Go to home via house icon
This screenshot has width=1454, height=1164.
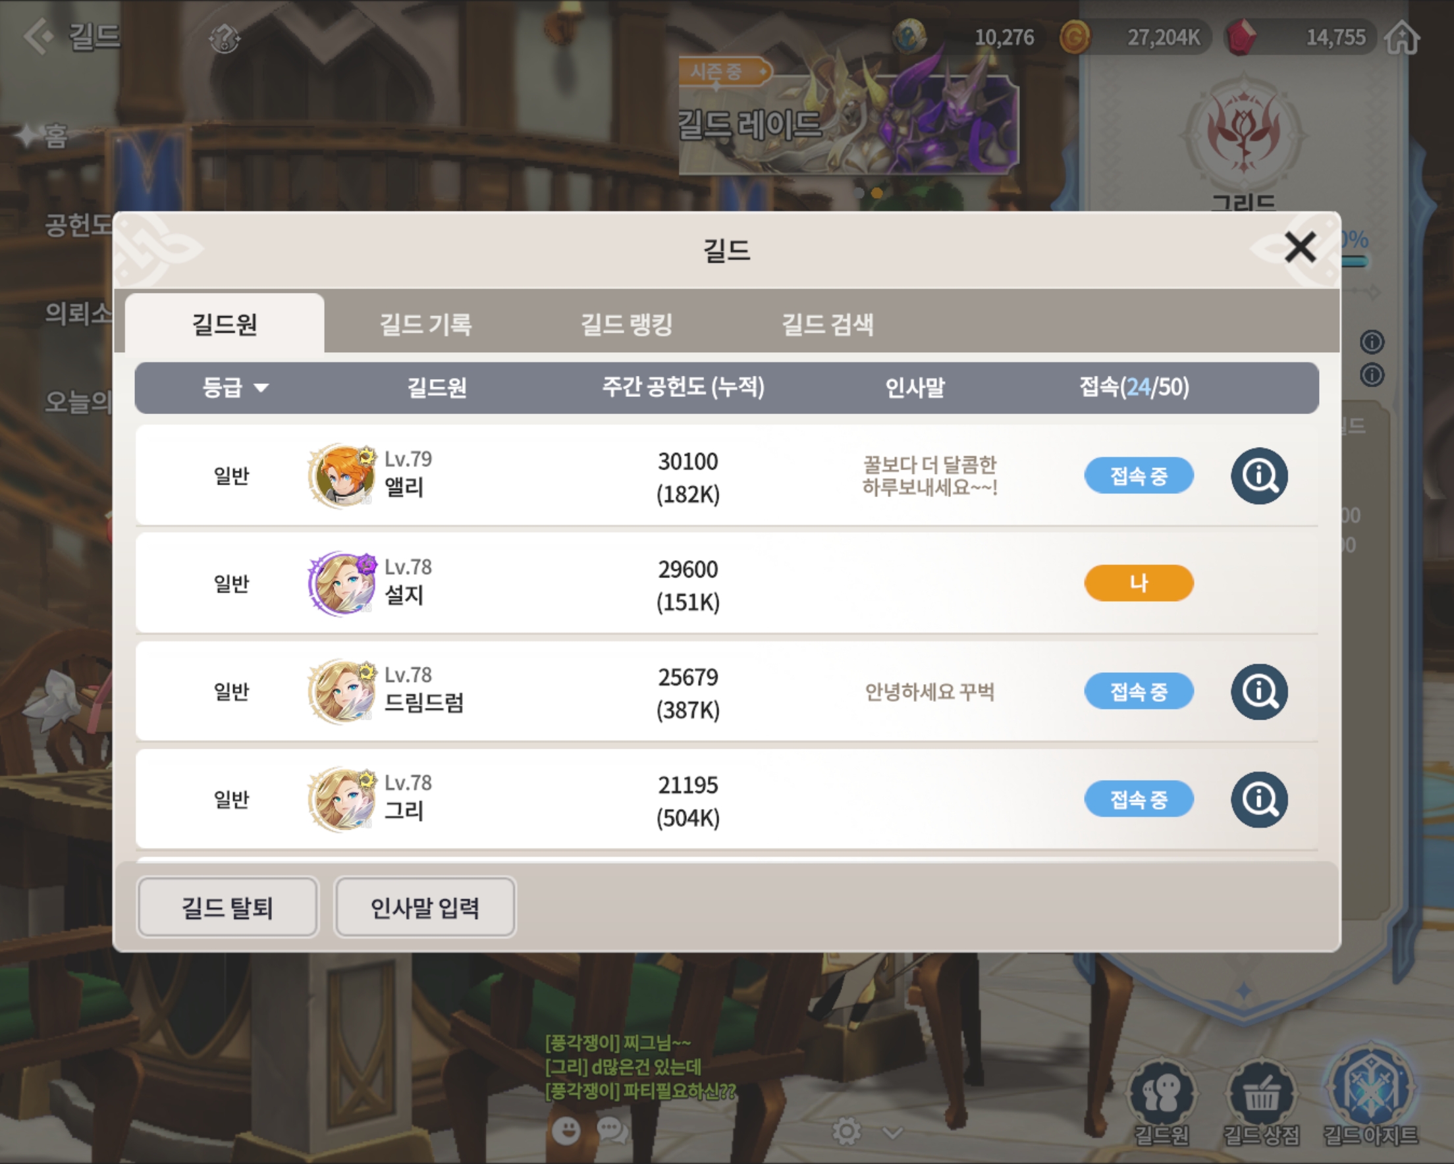(1403, 36)
